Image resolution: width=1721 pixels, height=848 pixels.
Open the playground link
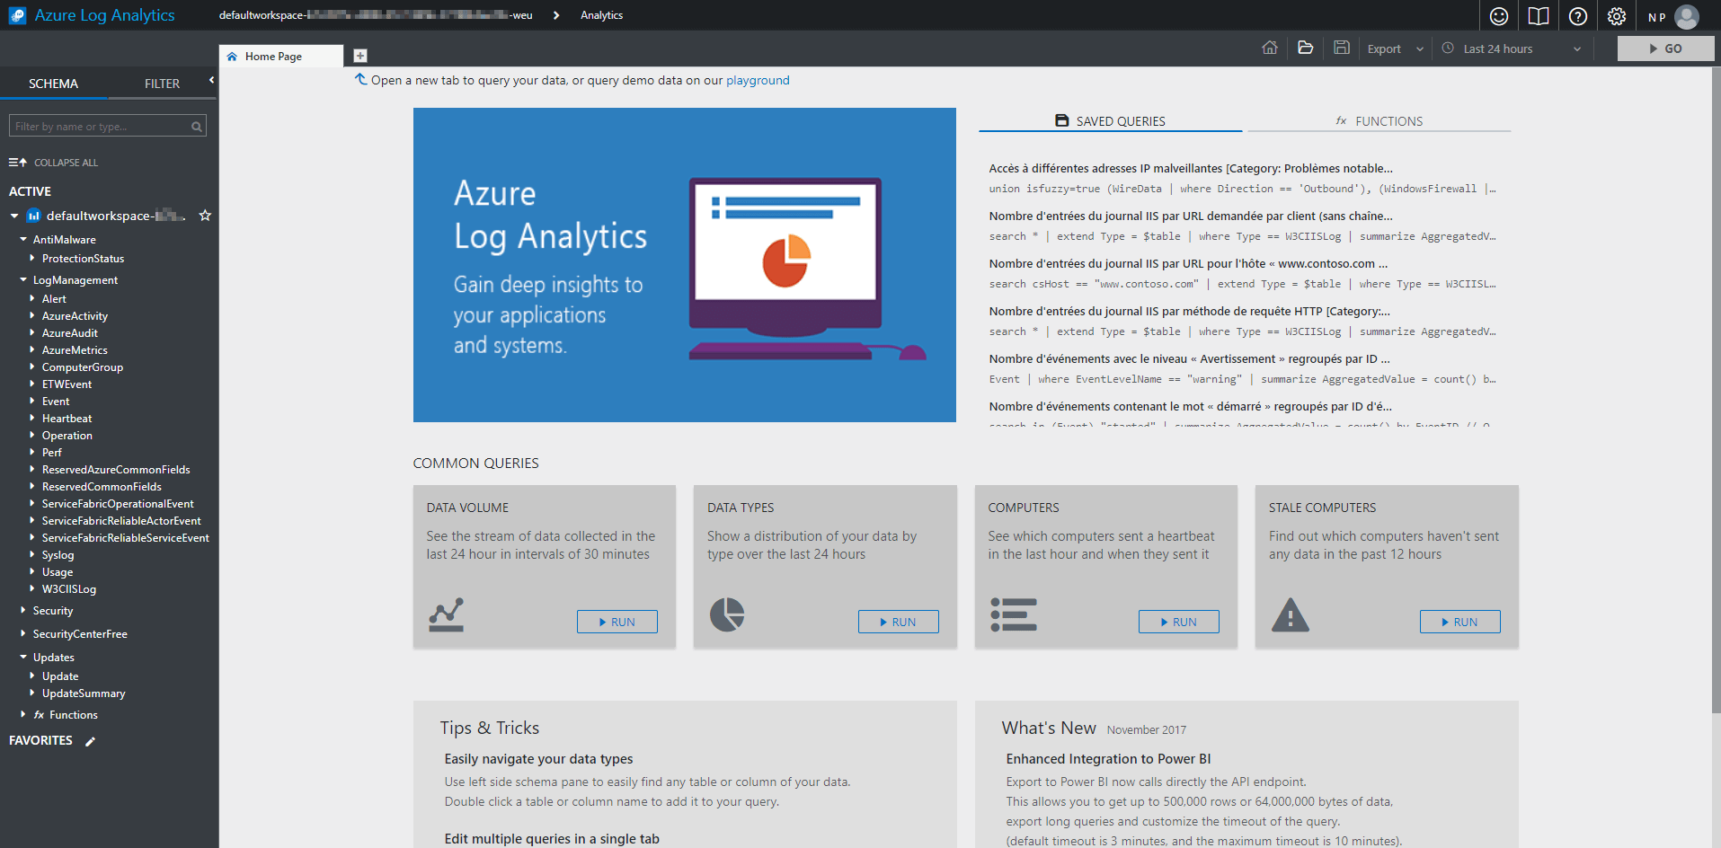(758, 80)
